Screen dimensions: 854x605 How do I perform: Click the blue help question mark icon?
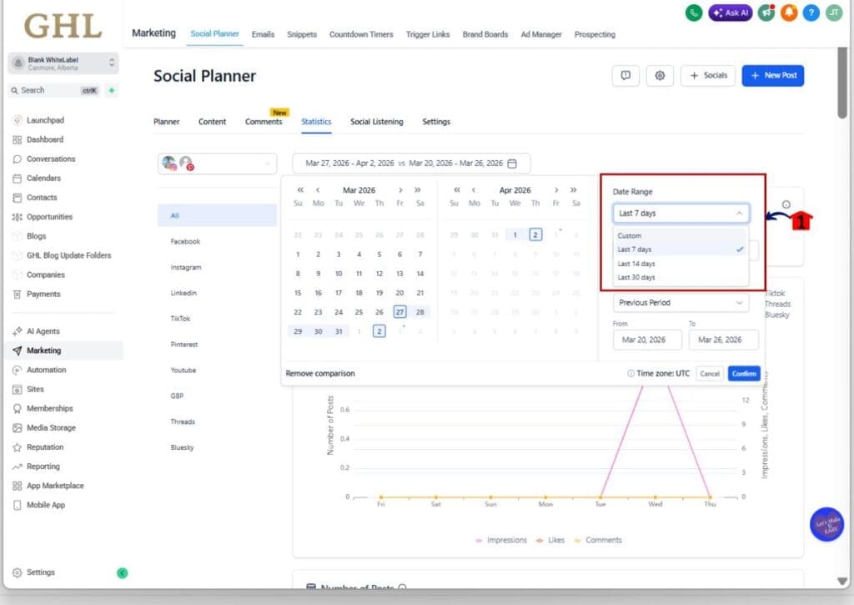pyautogui.click(x=811, y=13)
